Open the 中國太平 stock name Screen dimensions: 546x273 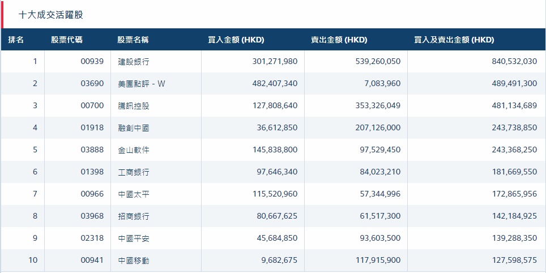pos(134,194)
